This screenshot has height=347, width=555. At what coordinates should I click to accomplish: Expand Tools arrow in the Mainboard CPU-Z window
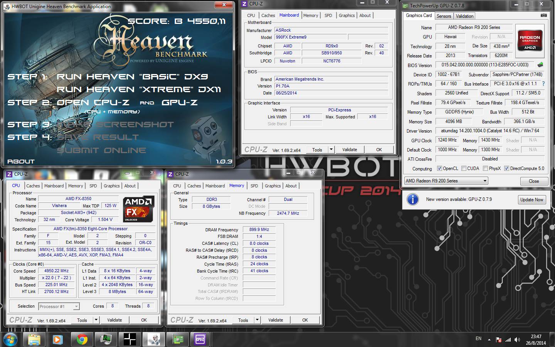tap(331, 150)
